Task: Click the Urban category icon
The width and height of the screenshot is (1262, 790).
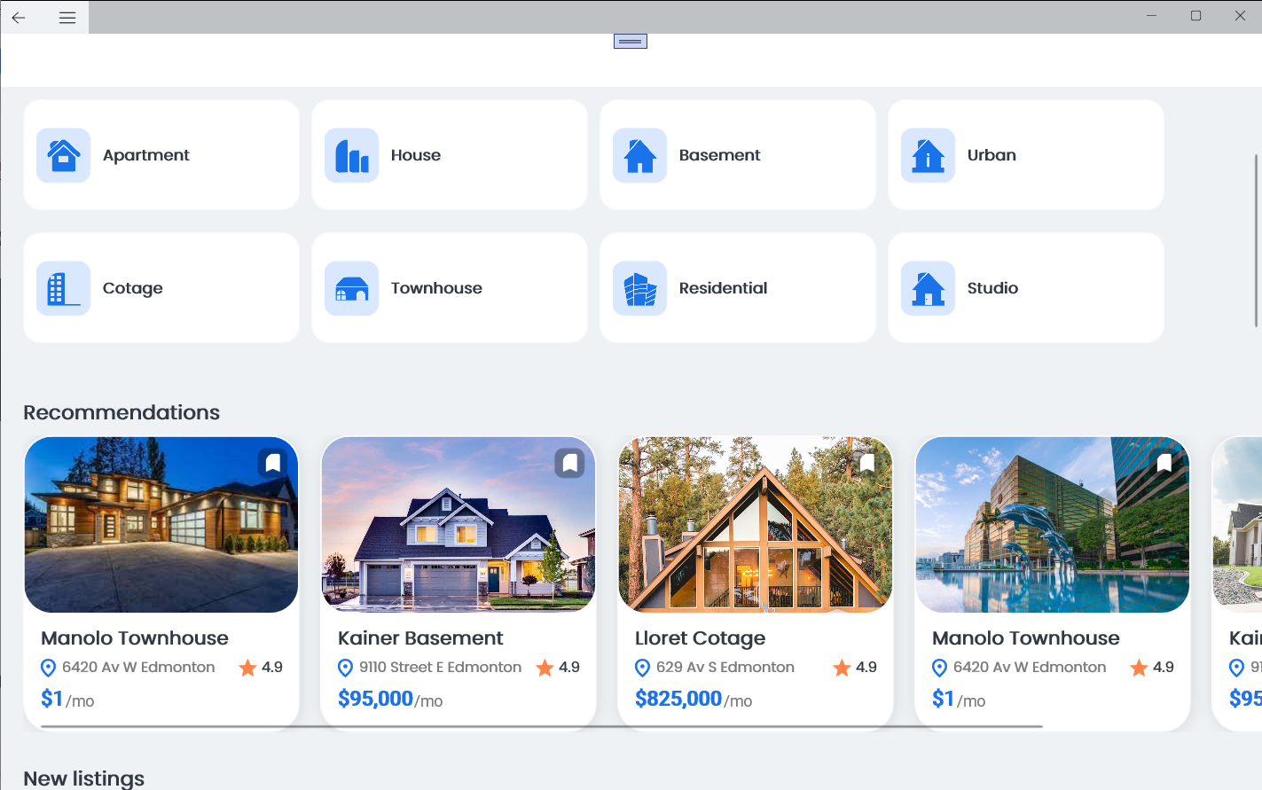Action: click(x=928, y=155)
